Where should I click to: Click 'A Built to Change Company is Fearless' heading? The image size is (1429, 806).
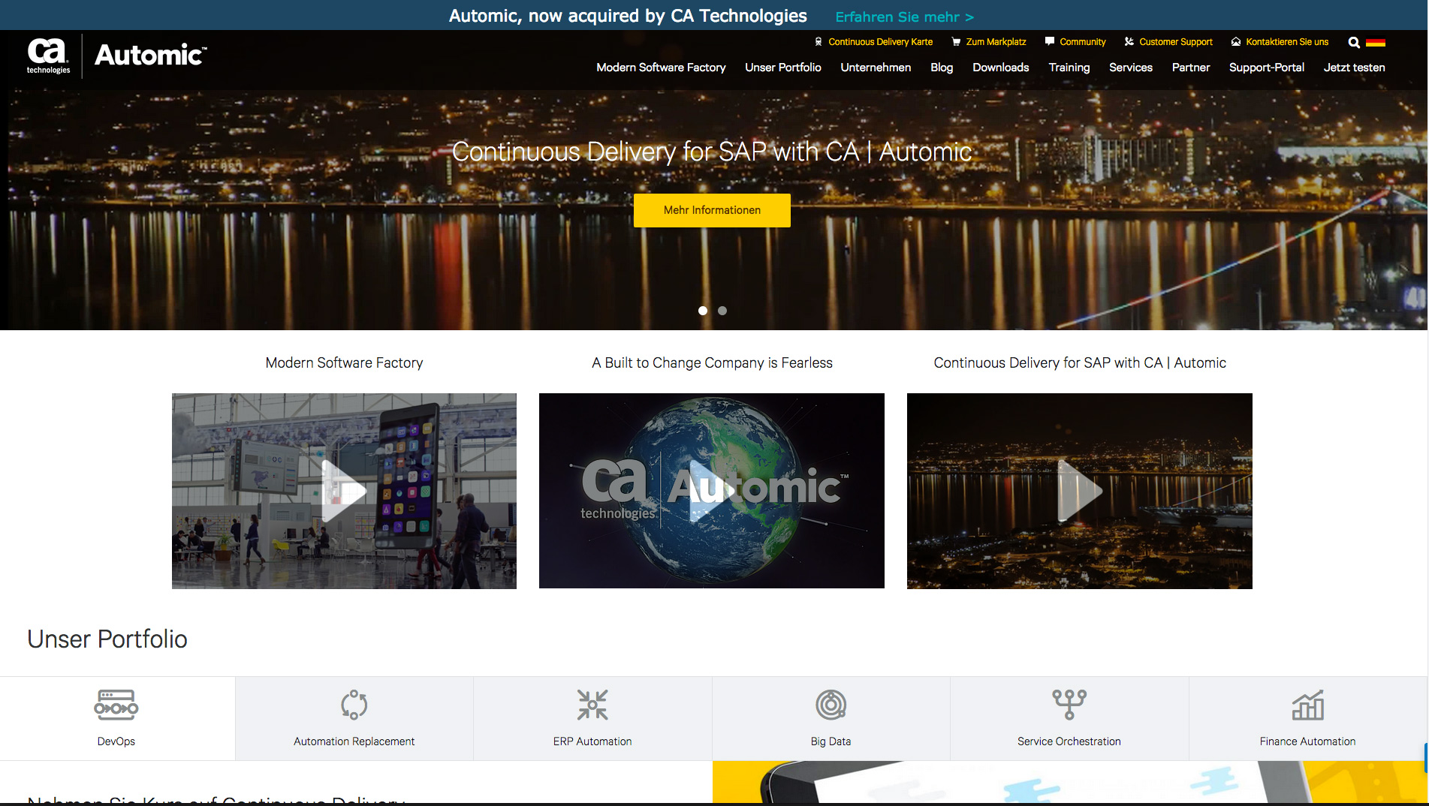tap(712, 363)
